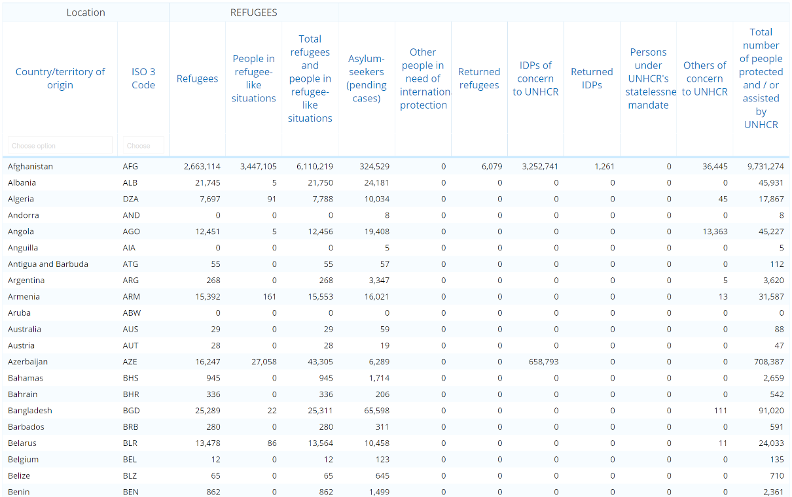Click People in refugee-like situations header
Image resolution: width=792 pixels, height=497 pixels.
253,78
